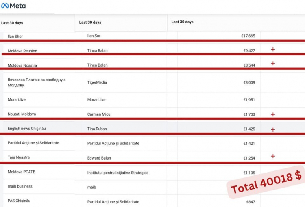305x207 pixels.
Task: Open the Ilan Shor page name
Action: point(15,36)
